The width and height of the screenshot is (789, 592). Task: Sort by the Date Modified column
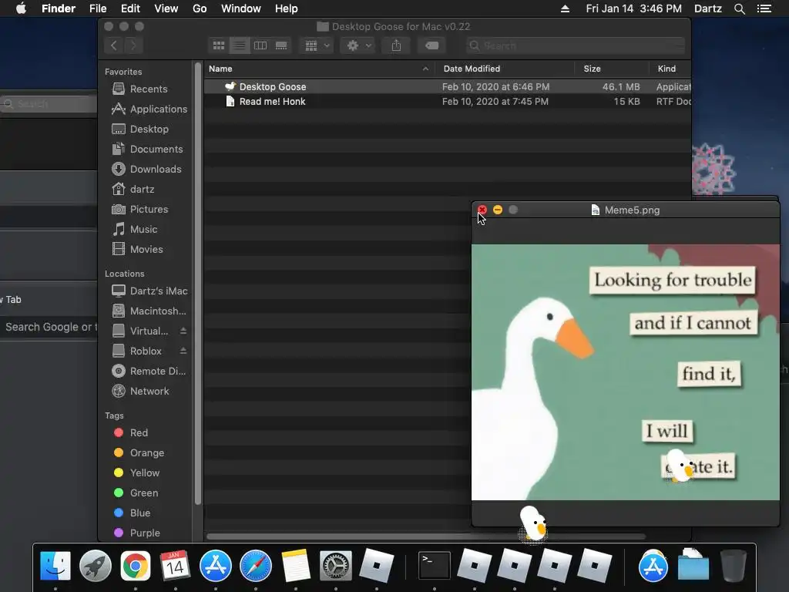point(505,69)
